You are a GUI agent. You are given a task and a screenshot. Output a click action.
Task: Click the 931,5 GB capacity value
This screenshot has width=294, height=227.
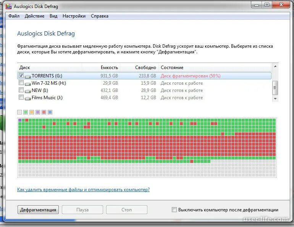pyautogui.click(x=109, y=76)
